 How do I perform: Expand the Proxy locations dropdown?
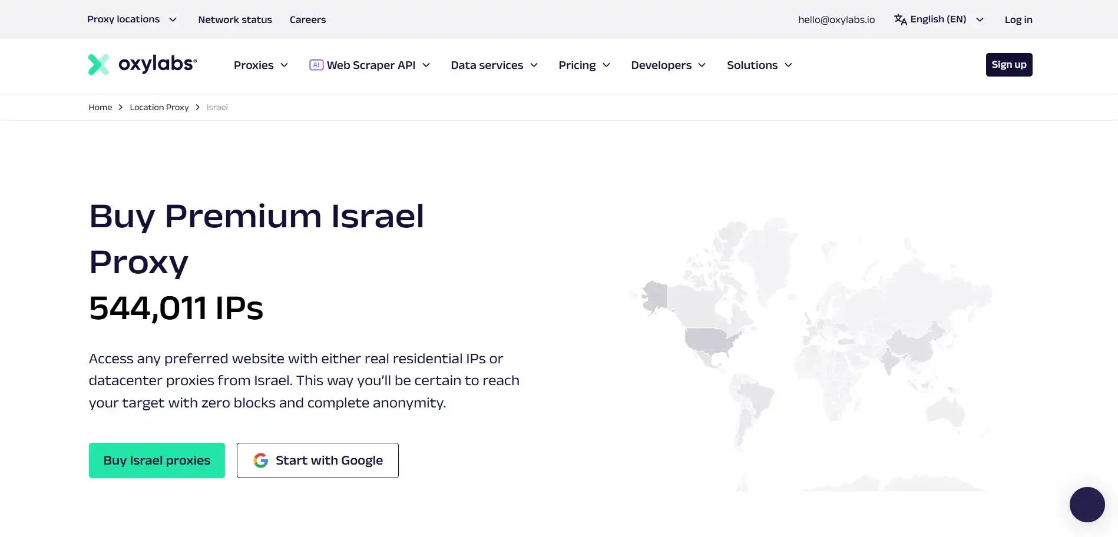173,19
